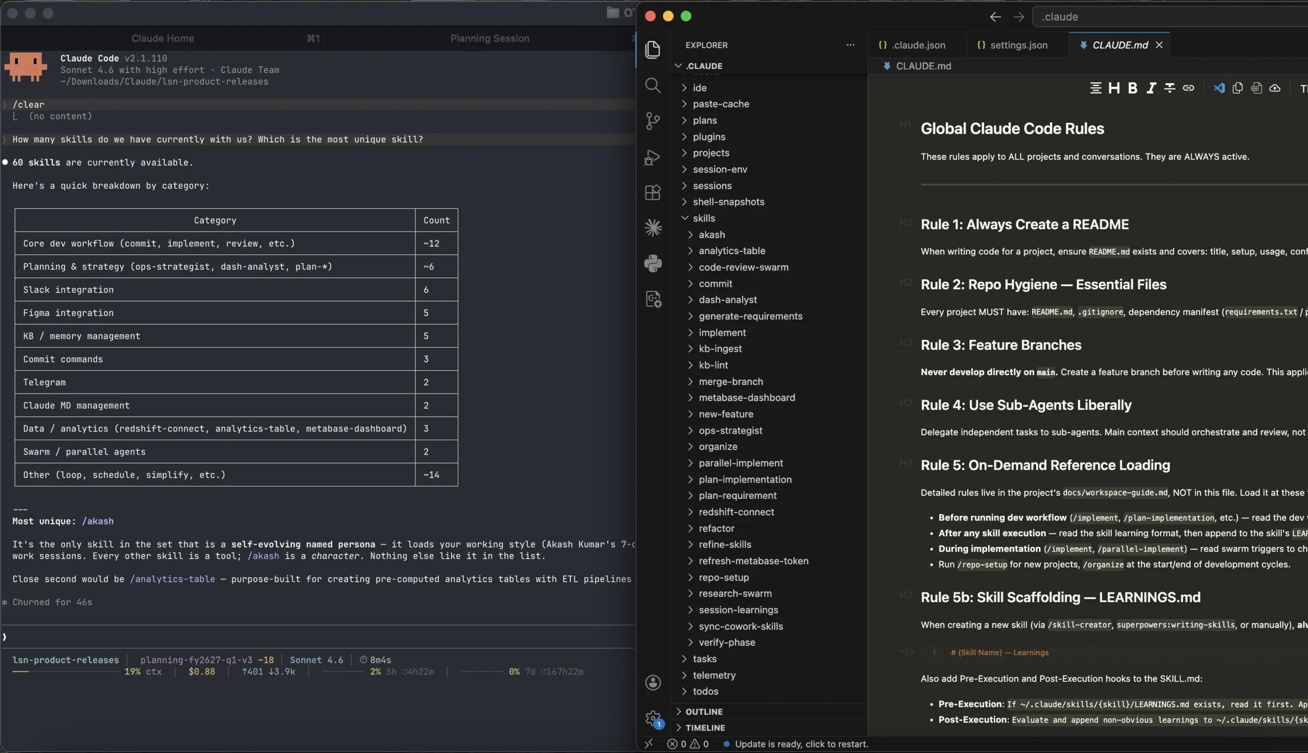Open the Explorer view in the activity bar
The width and height of the screenshot is (1308, 753).
click(x=652, y=50)
